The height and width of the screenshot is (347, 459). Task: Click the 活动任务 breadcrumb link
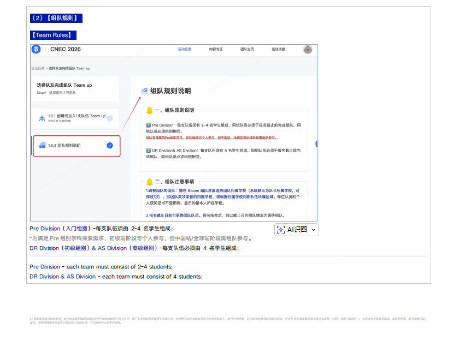(38, 68)
